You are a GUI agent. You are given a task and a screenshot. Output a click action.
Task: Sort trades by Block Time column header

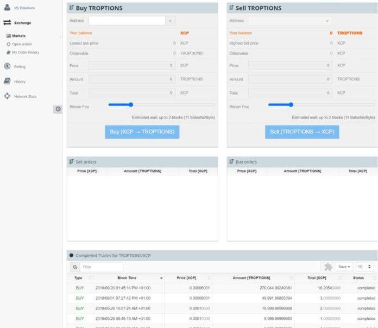(127, 278)
